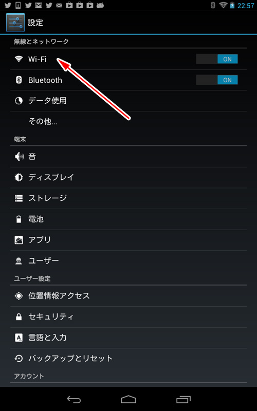Tap the location target icon for 位置情報アクセス
257x411 pixels.
(19, 296)
